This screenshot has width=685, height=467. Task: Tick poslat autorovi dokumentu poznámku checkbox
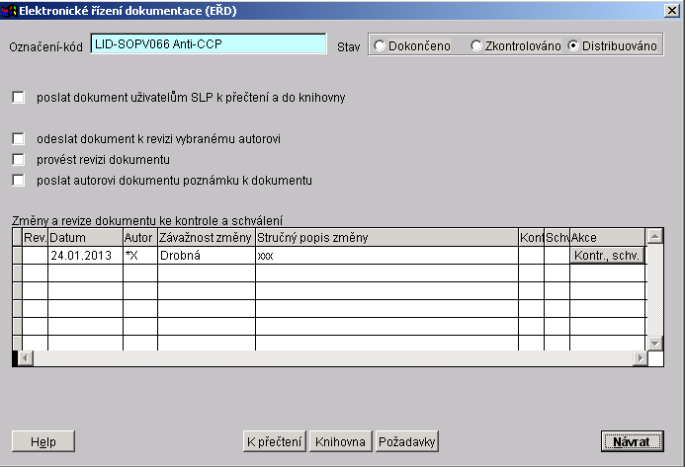18,181
